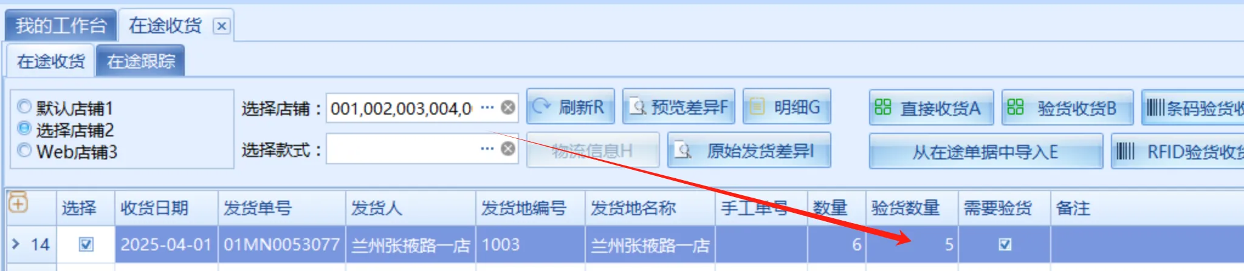This screenshot has height=271, width=1244.
Task: Toggle 需要验货 checkbox in row 14
Action: point(1005,244)
